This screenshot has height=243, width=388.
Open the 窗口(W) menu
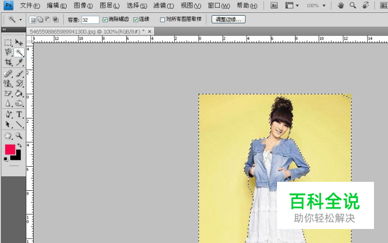point(219,6)
